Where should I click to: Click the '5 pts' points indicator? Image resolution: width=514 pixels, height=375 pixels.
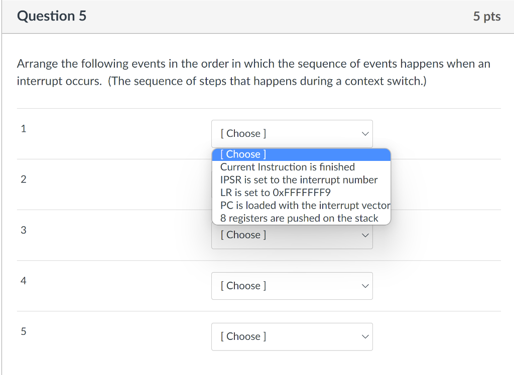point(486,16)
